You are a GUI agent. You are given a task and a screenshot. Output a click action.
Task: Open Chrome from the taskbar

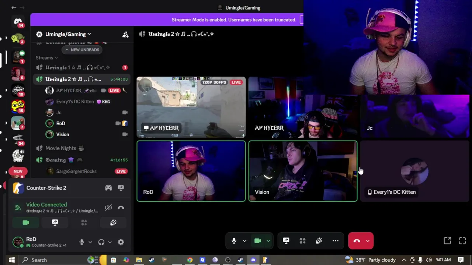coord(190,260)
